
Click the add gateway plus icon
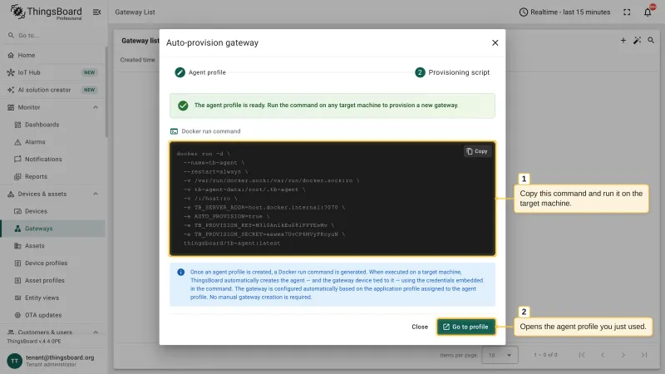[x=623, y=40]
